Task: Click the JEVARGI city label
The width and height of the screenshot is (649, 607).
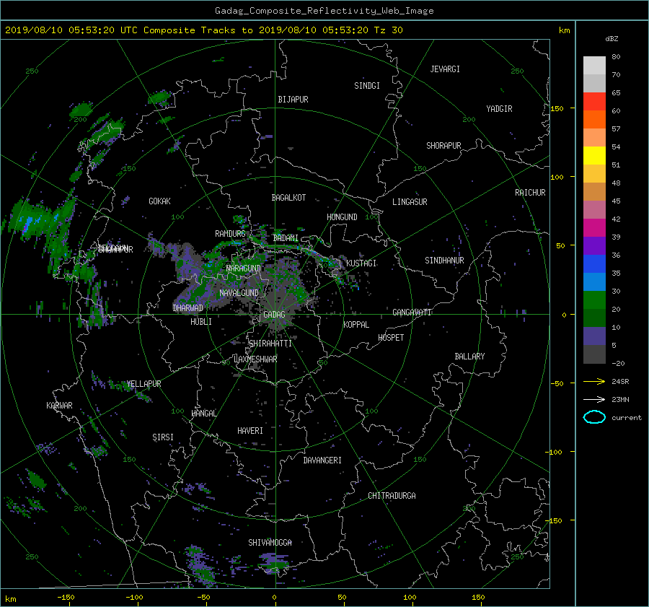Action: (445, 69)
